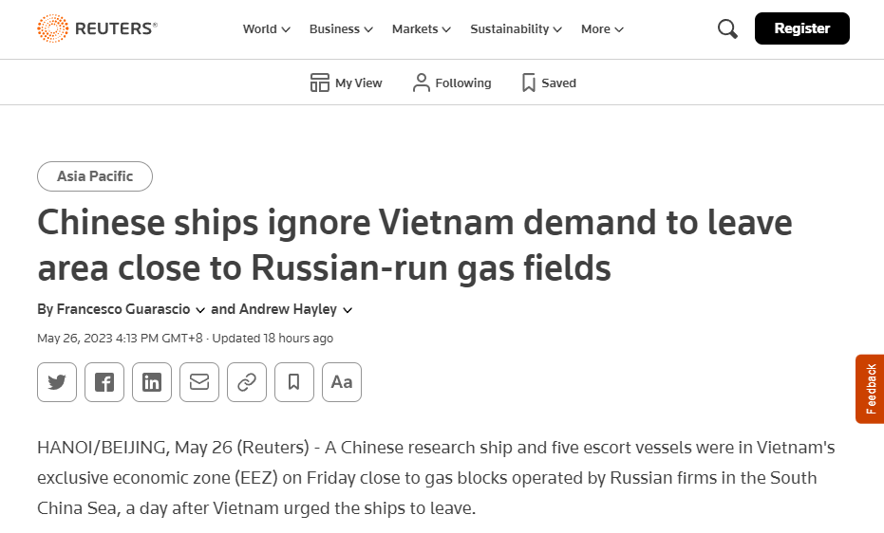
Task: Expand the Markets dropdown
Action: click(x=421, y=29)
